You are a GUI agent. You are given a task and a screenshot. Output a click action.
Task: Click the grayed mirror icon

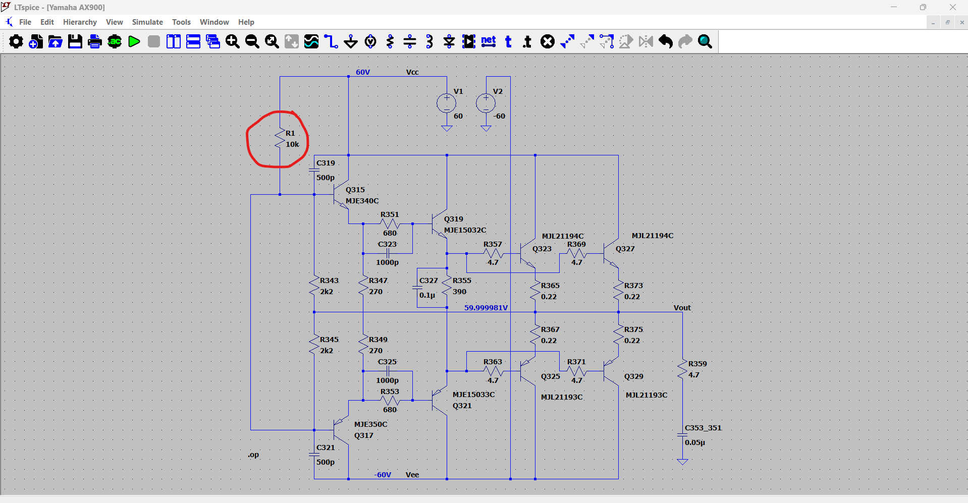pos(646,41)
